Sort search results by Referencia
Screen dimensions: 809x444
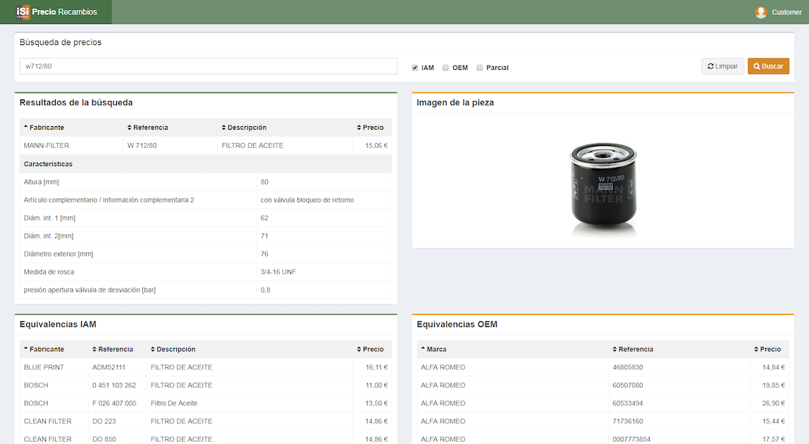147,128
